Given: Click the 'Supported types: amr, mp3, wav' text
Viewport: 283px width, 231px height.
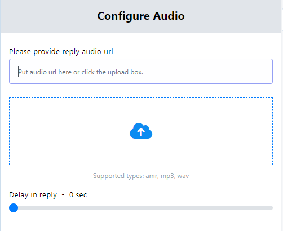Looking at the screenshot, I should click(x=141, y=176).
